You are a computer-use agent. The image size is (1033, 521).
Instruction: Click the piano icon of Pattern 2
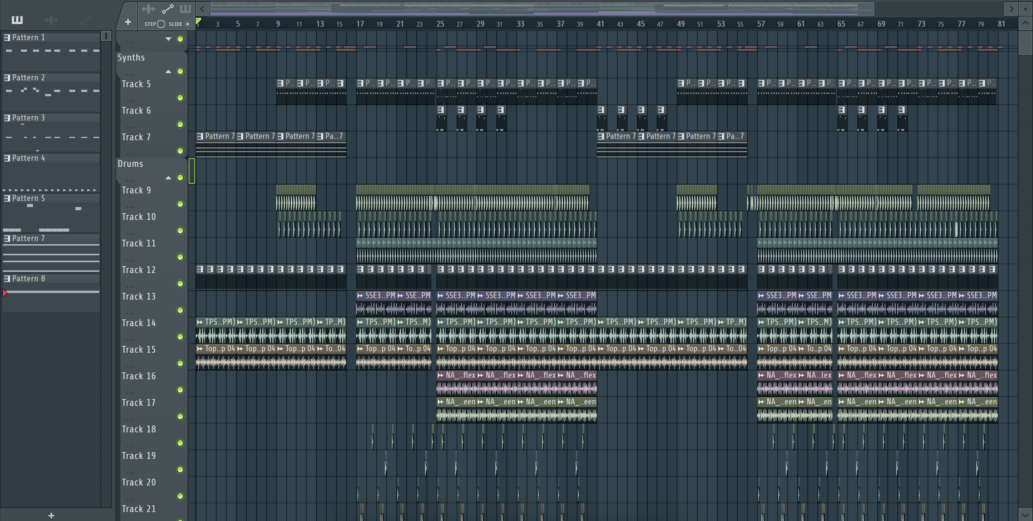[x=7, y=78]
